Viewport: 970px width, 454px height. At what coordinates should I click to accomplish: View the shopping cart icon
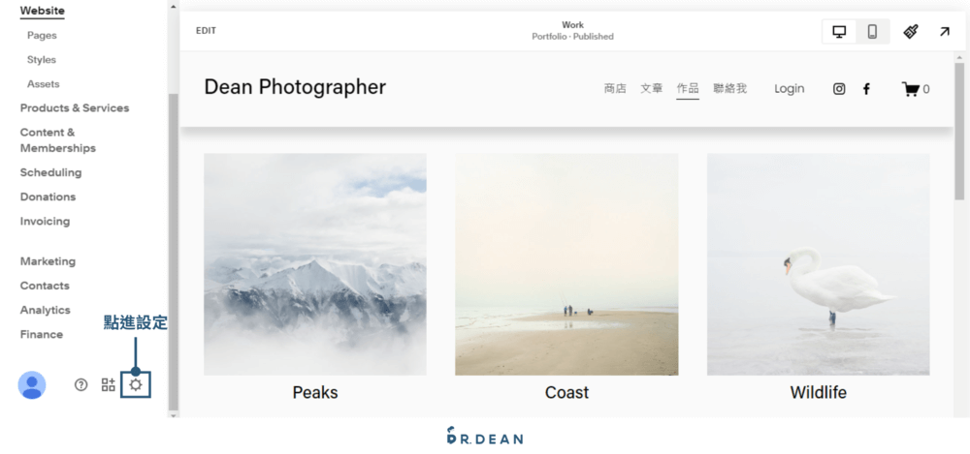point(910,89)
